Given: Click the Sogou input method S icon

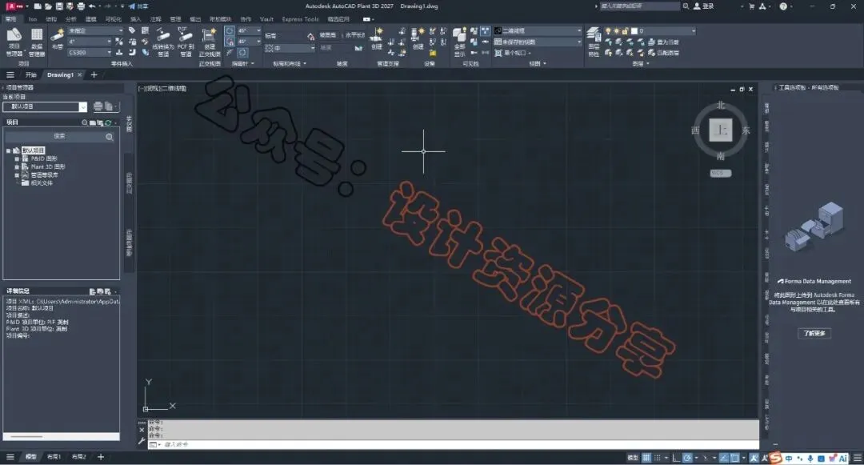Looking at the screenshot, I should coord(776,458).
